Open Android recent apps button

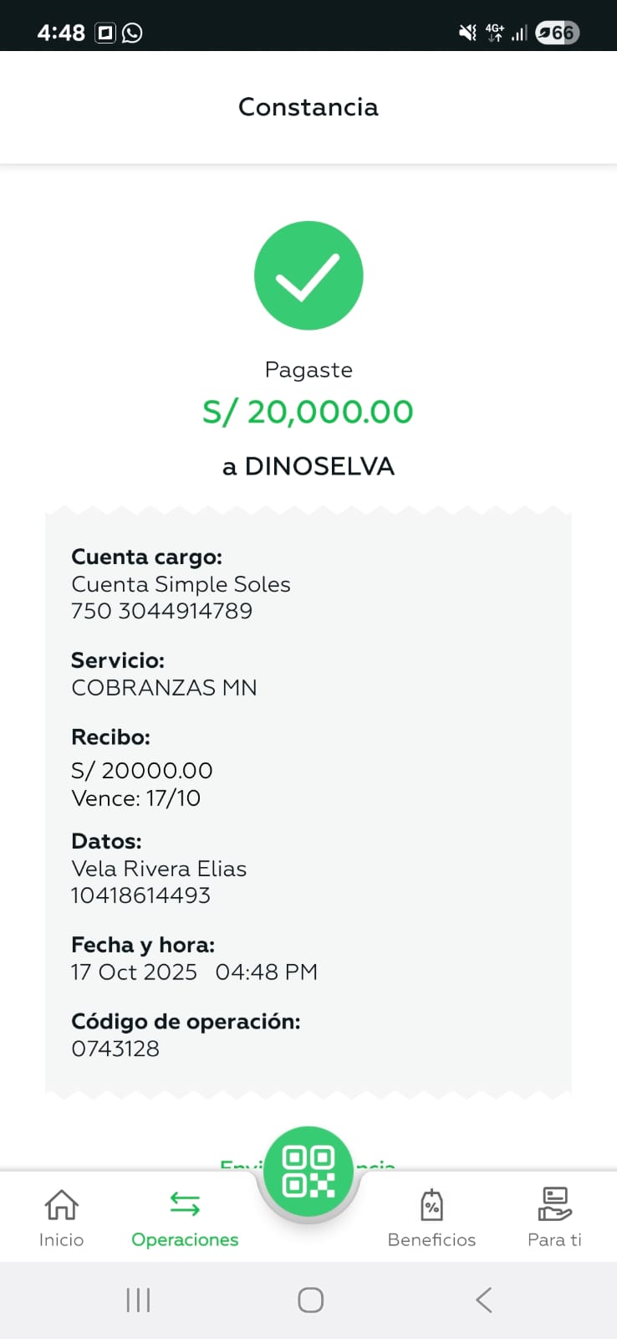[138, 1300]
